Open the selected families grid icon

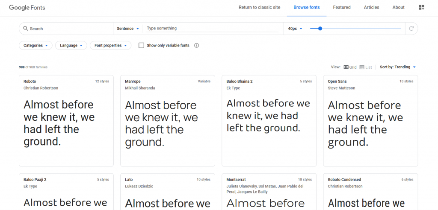421,8
